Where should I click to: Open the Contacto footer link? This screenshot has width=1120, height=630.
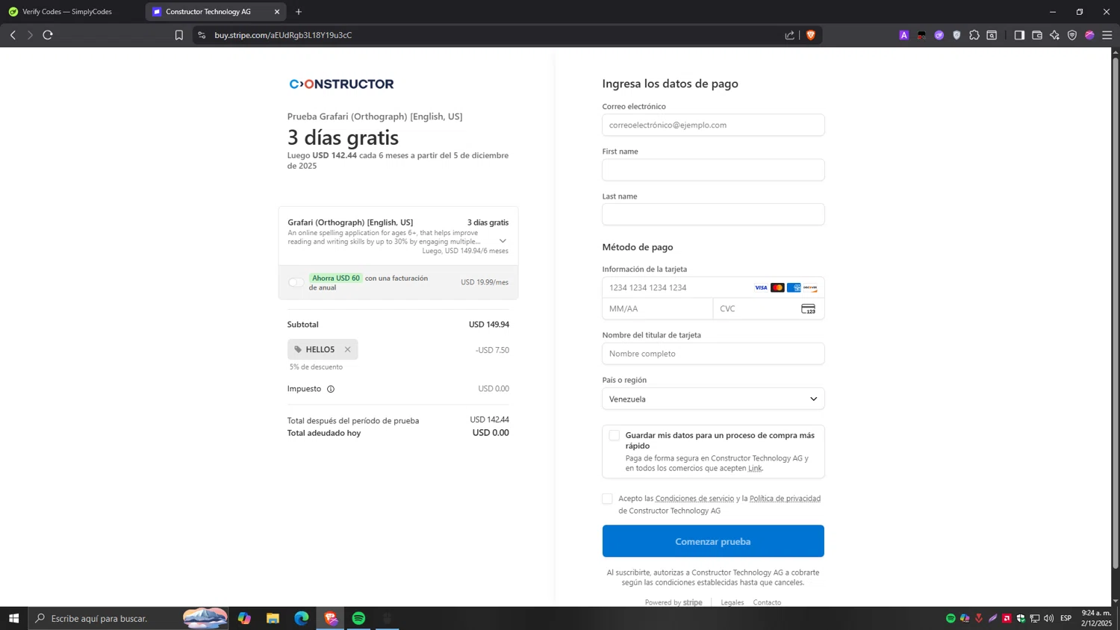pyautogui.click(x=767, y=602)
